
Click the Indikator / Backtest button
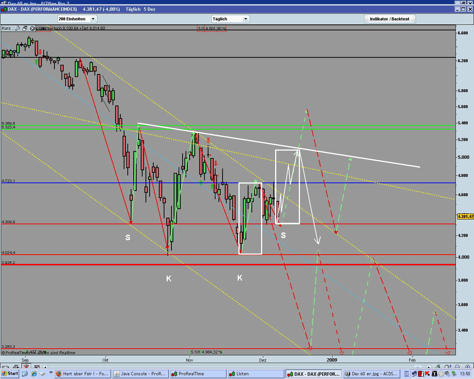[390, 19]
